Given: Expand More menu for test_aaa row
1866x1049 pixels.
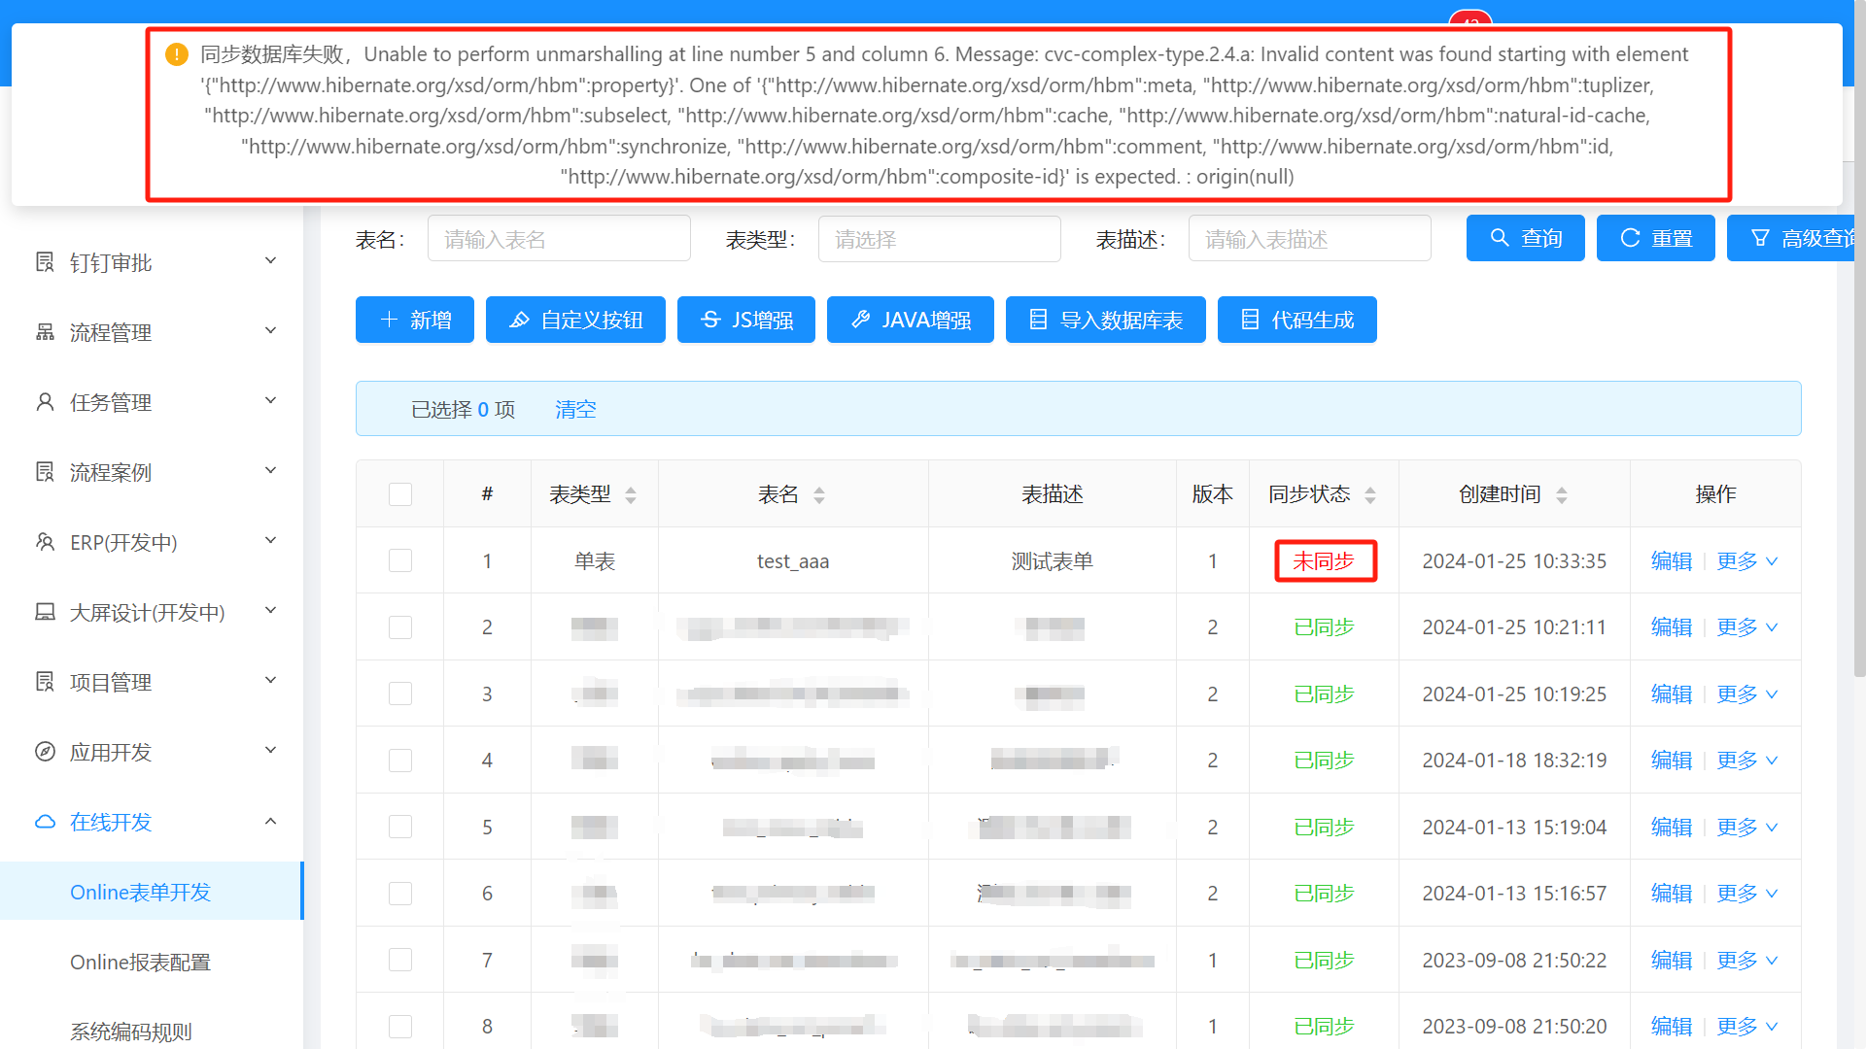Looking at the screenshot, I should click(x=1746, y=561).
